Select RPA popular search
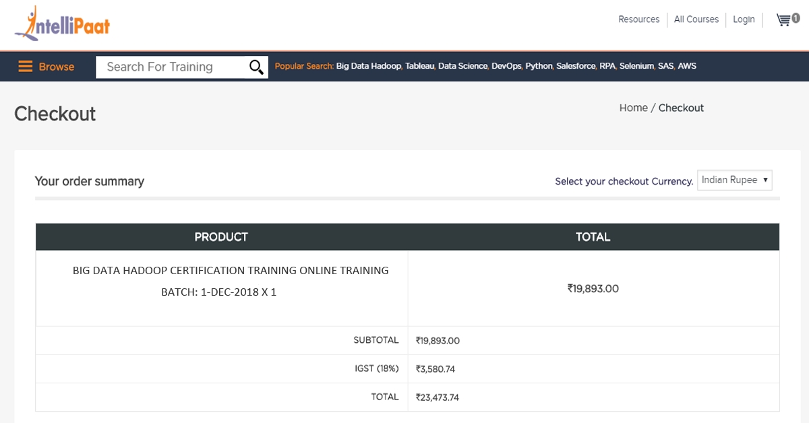This screenshot has height=423, width=809. 607,66
